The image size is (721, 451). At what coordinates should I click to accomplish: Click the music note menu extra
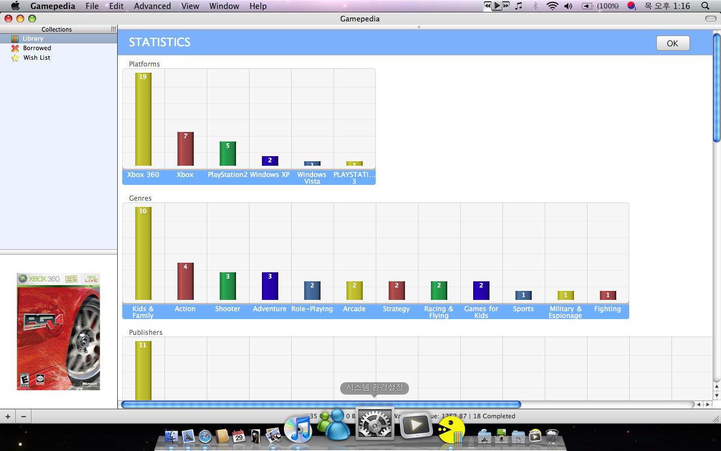[x=519, y=6]
